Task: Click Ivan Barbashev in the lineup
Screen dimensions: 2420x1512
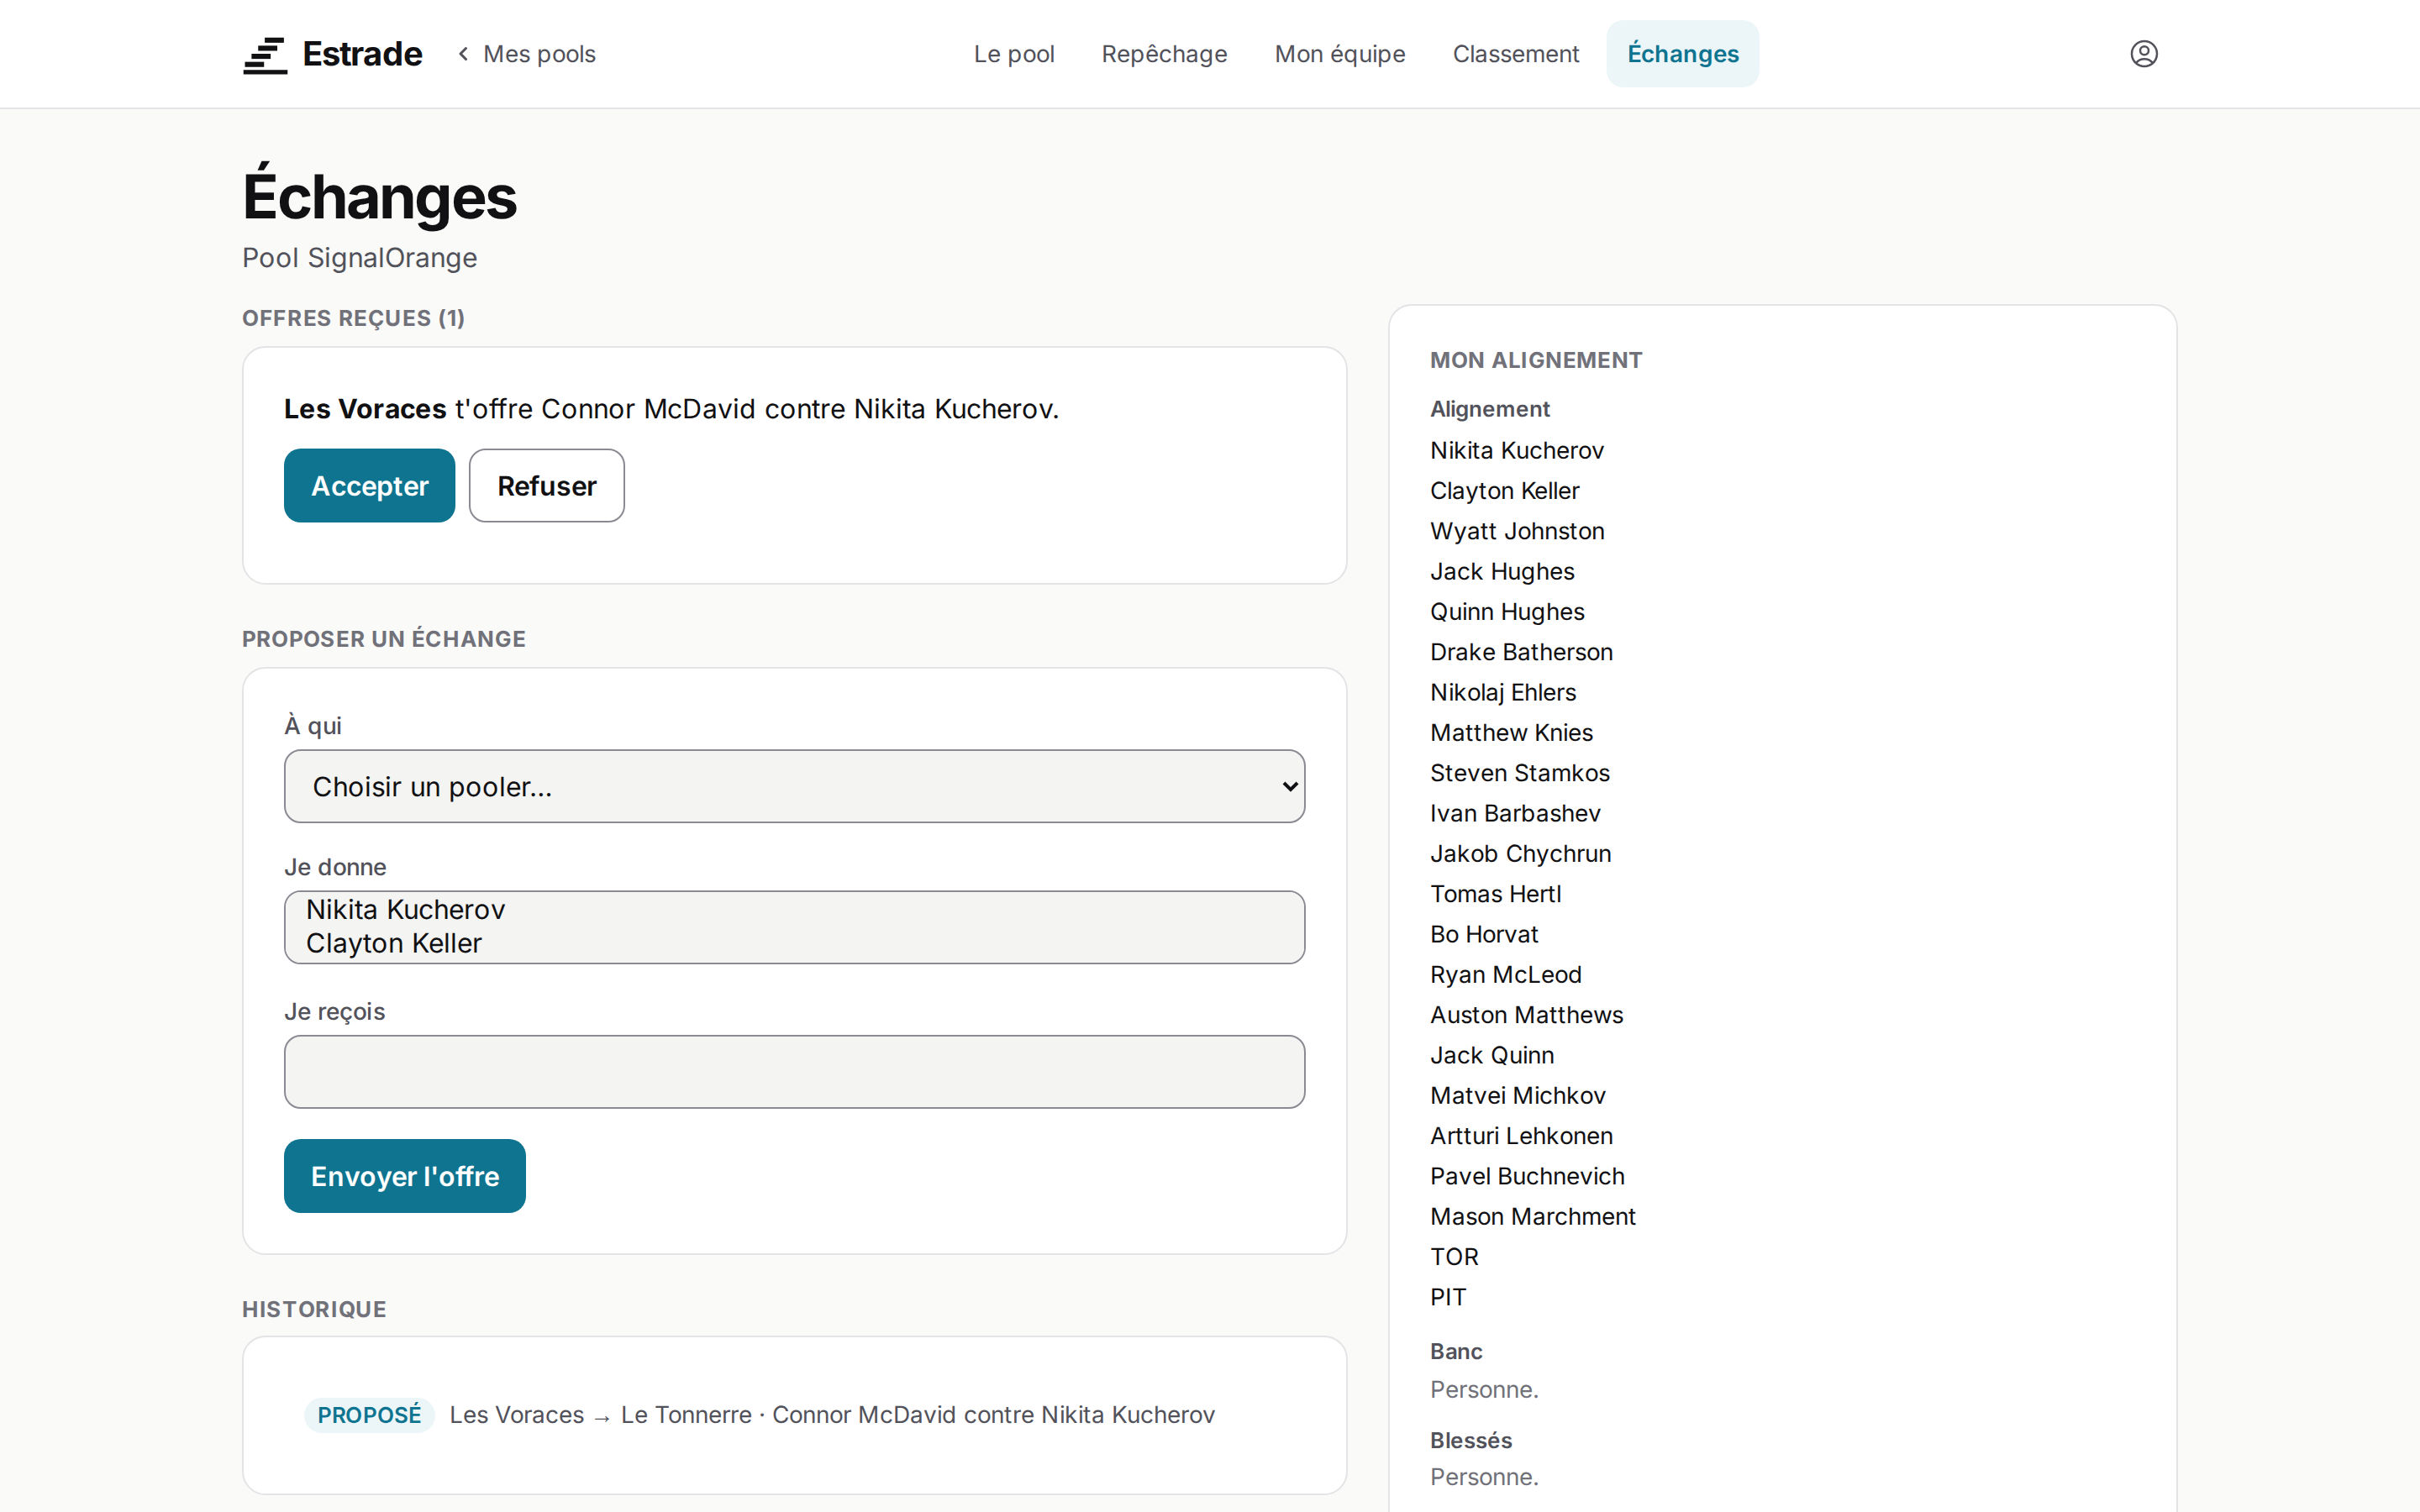Action: [1515, 813]
